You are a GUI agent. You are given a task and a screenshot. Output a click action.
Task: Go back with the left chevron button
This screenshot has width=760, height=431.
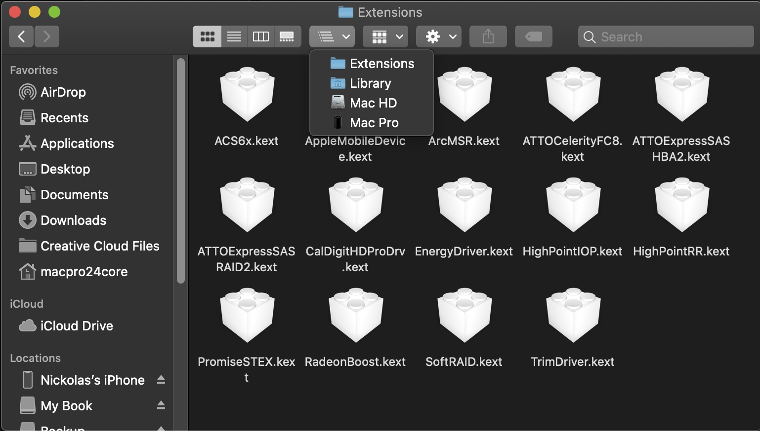click(x=21, y=36)
